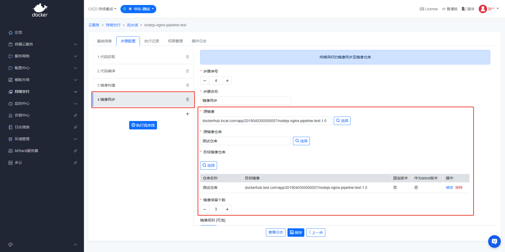
Task: Increase 步骤序号 with plus stepper
Action: coord(227,81)
